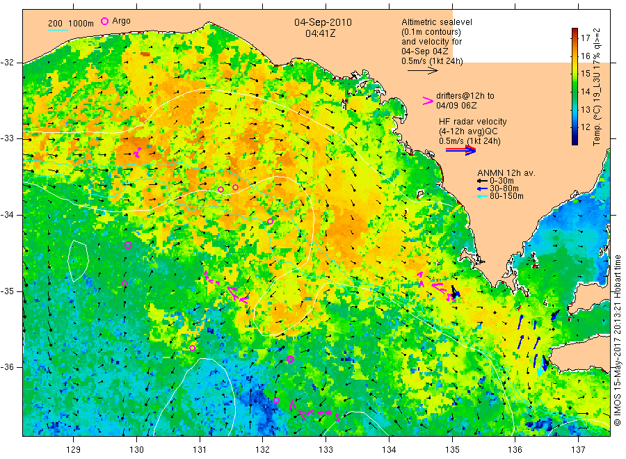Click the magenta drifter arrowhead legend symbol
626x459 pixels.
428,101
